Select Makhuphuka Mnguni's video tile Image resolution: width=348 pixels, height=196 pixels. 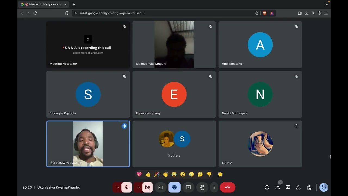[x=174, y=45]
